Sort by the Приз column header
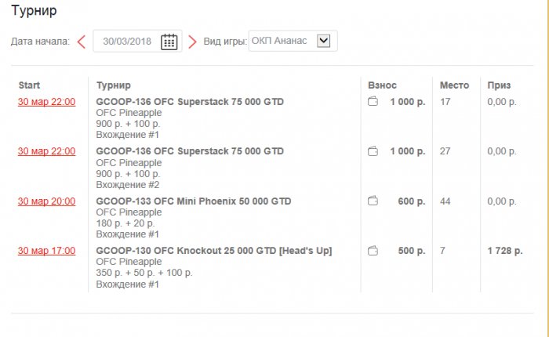The height and width of the screenshot is (337, 549). point(499,85)
